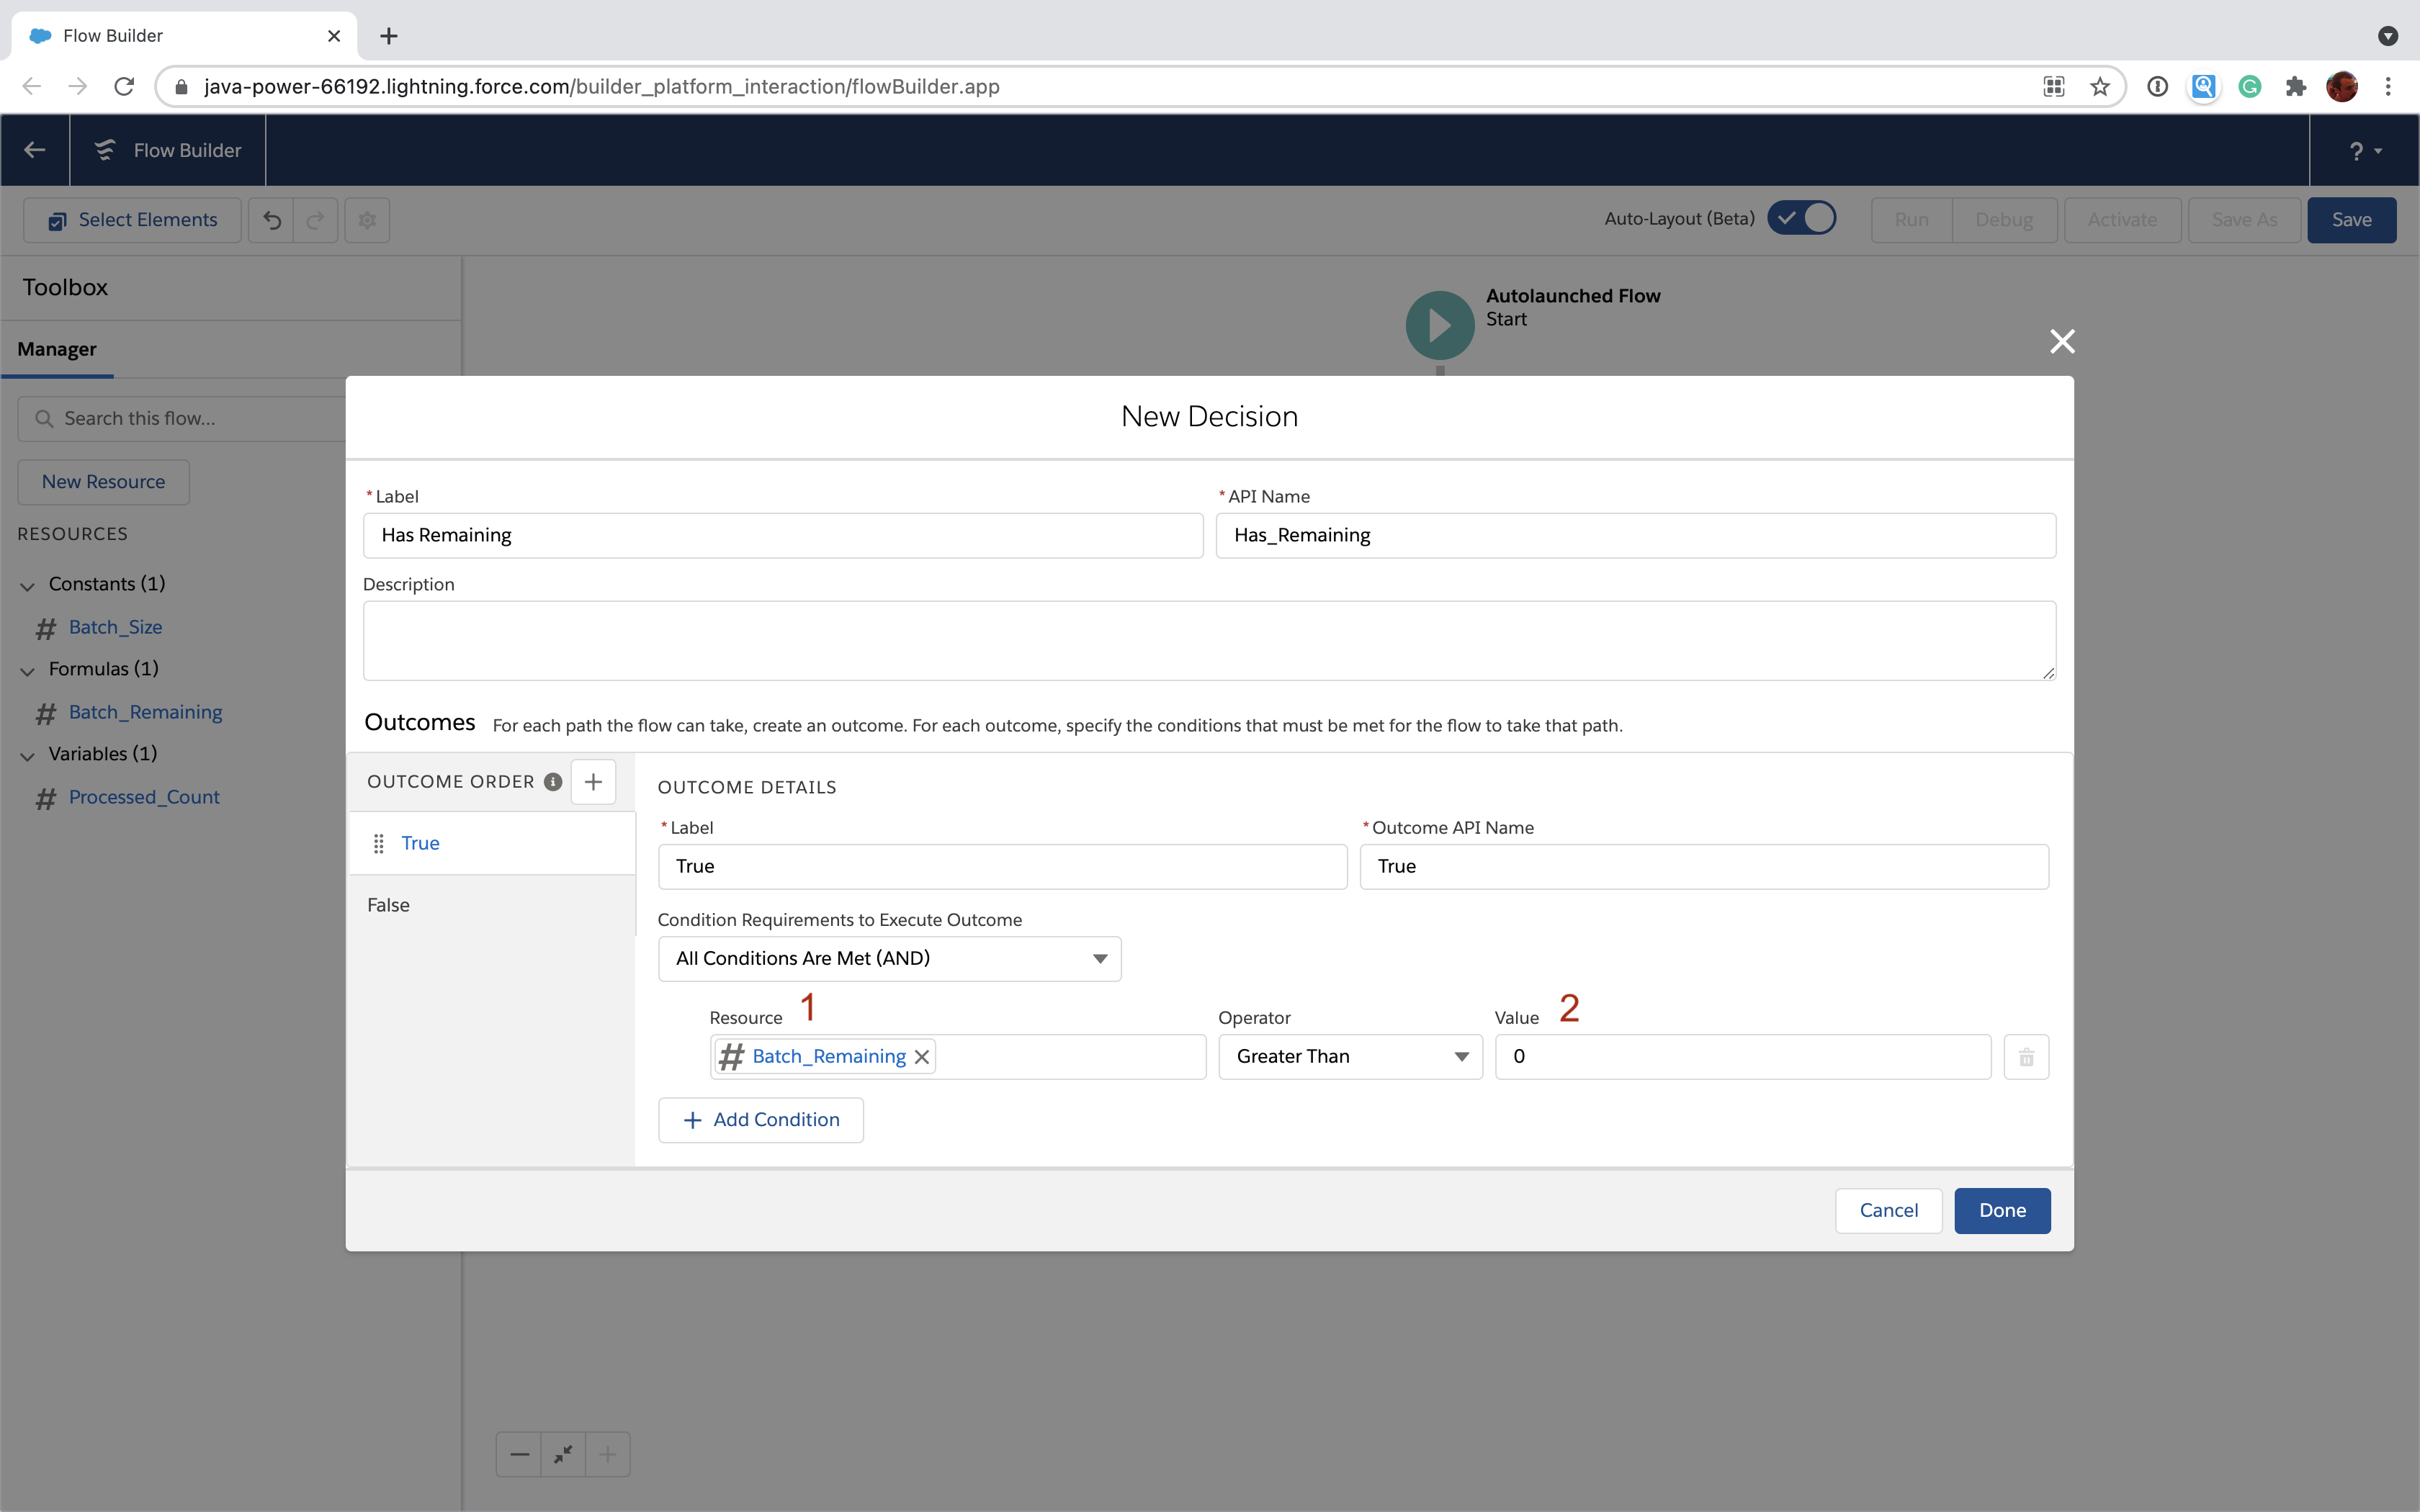Open the Grammarly browser extension
The height and width of the screenshot is (1512, 2420).
click(x=2250, y=86)
